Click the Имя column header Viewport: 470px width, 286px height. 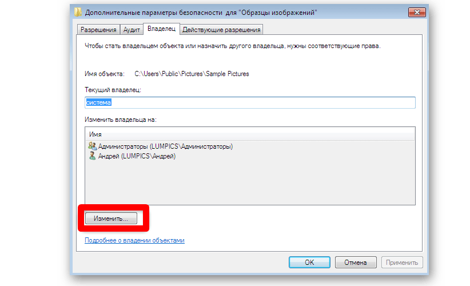point(250,134)
